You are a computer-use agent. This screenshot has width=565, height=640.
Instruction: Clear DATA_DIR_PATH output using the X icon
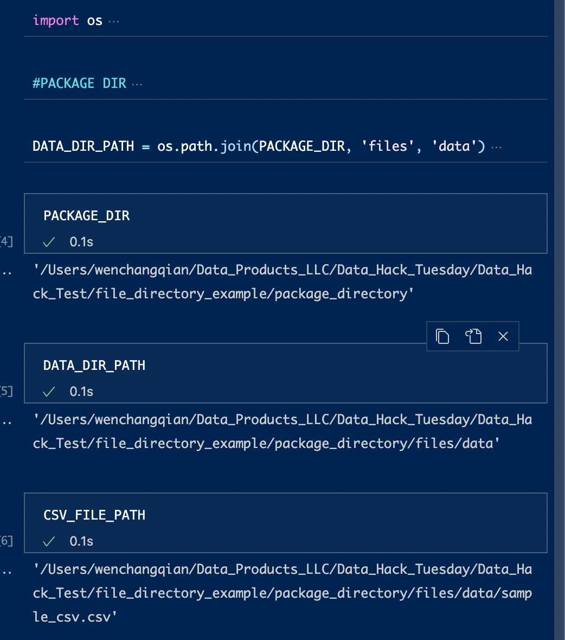coord(503,336)
